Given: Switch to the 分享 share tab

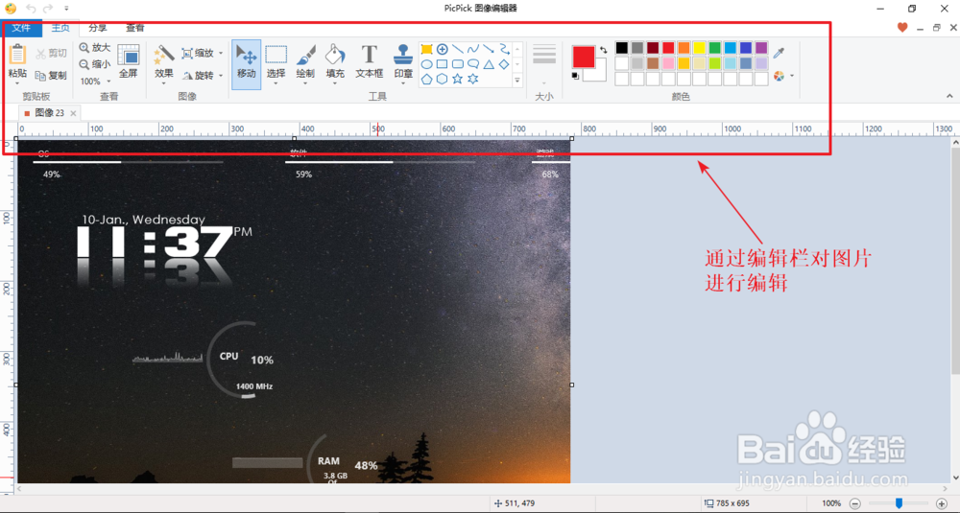Looking at the screenshot, I should (x=97, y=28).
